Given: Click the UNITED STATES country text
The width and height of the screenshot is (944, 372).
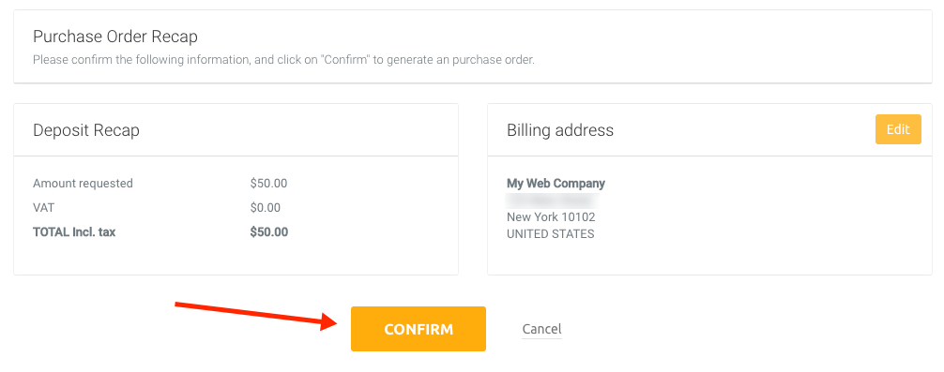Looking at the screenshot, I should pyautogui.click(x=550, y=233).
